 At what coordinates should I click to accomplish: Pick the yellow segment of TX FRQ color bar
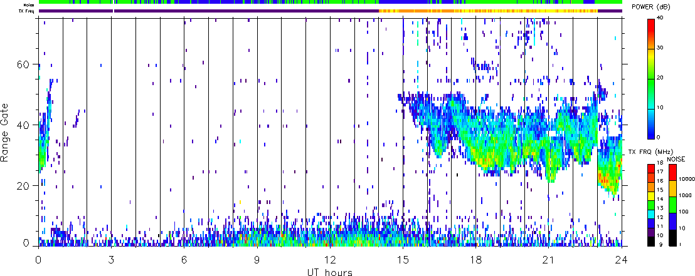click(651, 196)
